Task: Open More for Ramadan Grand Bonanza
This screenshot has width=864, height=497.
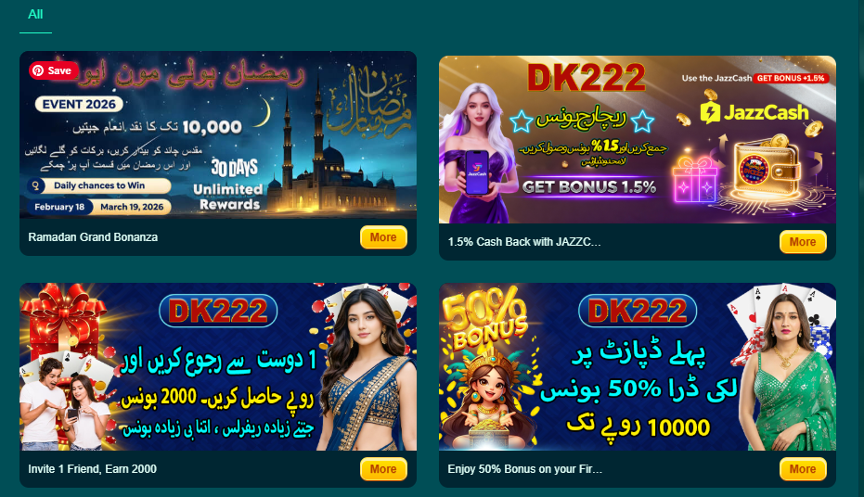Action: coord(383,237)
